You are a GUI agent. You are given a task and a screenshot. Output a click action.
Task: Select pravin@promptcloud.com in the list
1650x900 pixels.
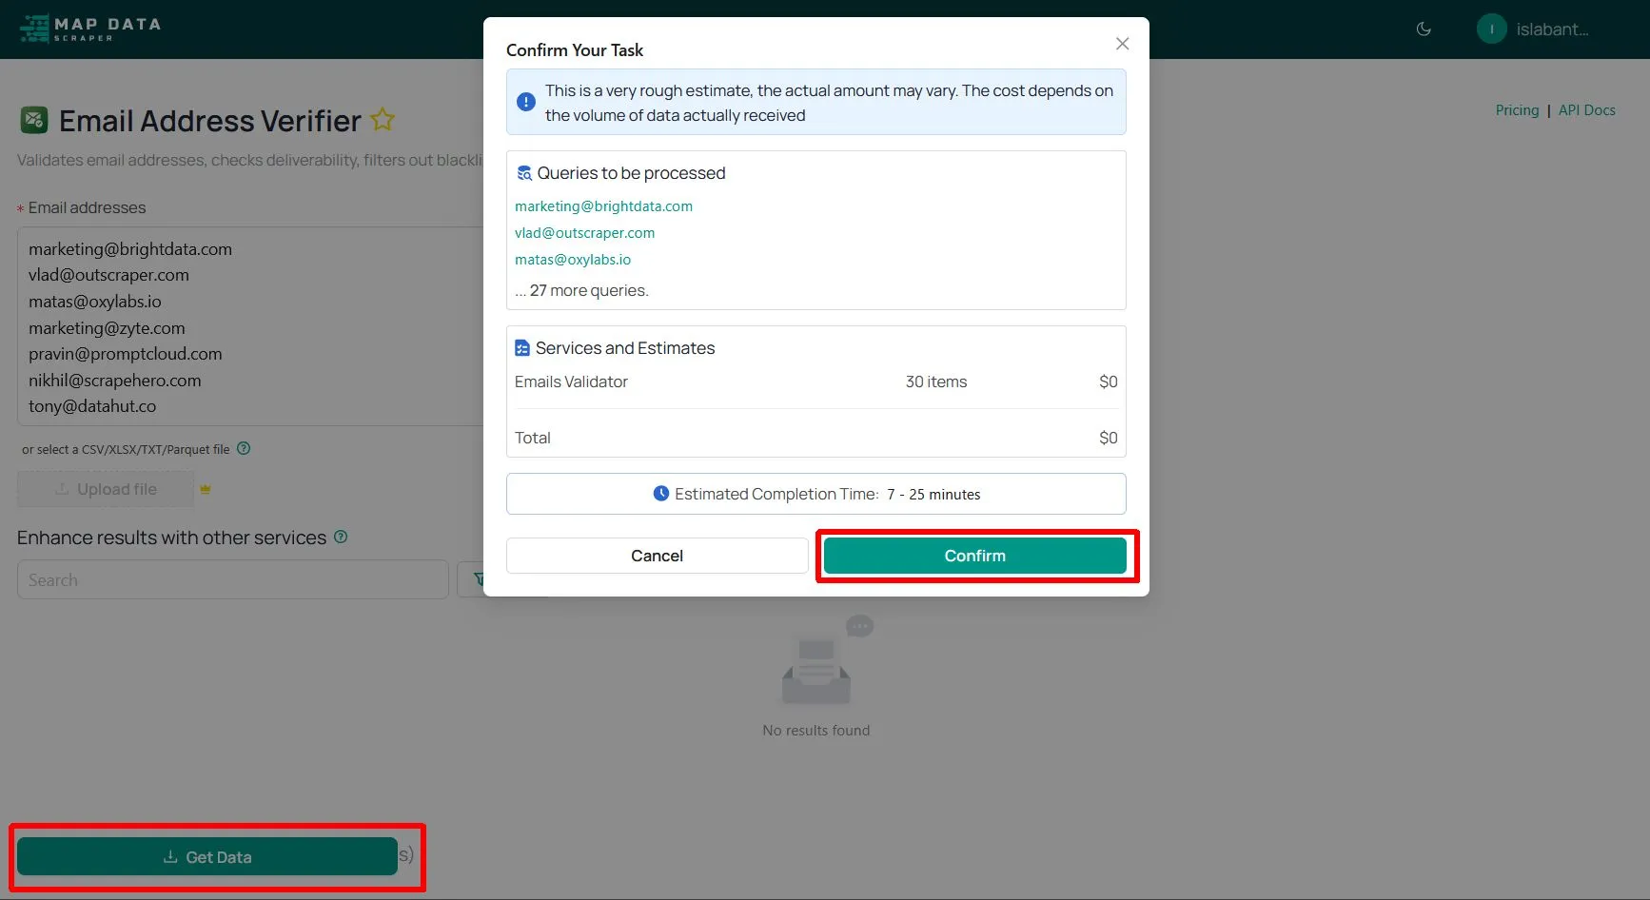coord(126,354)
